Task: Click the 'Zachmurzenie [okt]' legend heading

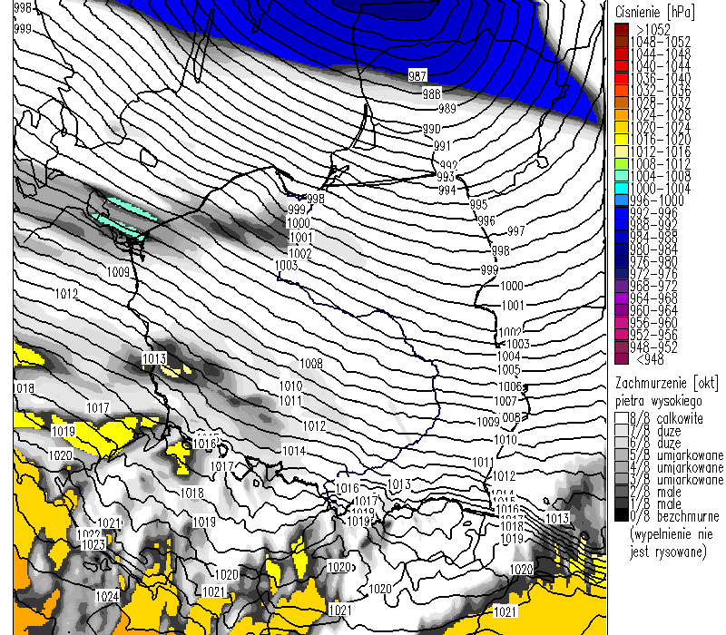Action: pos(667,383)
